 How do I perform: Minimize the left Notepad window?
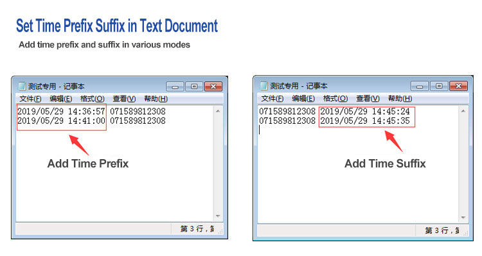pyautogui.click(x=175, y=87)
